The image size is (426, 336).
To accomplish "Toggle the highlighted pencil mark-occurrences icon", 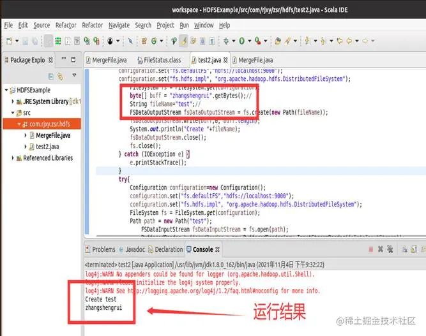I will pyautogui.click(x=184, y=41).
